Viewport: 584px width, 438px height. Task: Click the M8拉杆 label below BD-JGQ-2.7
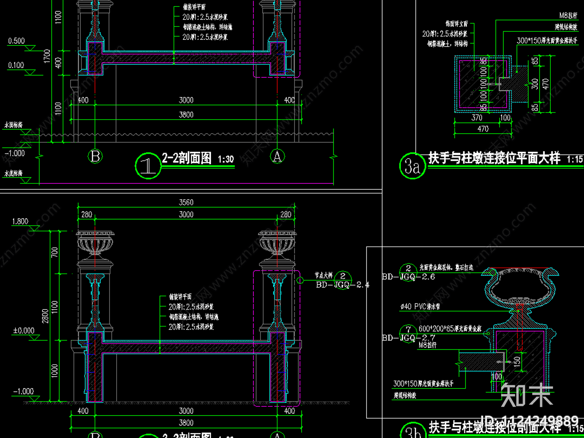428,345
